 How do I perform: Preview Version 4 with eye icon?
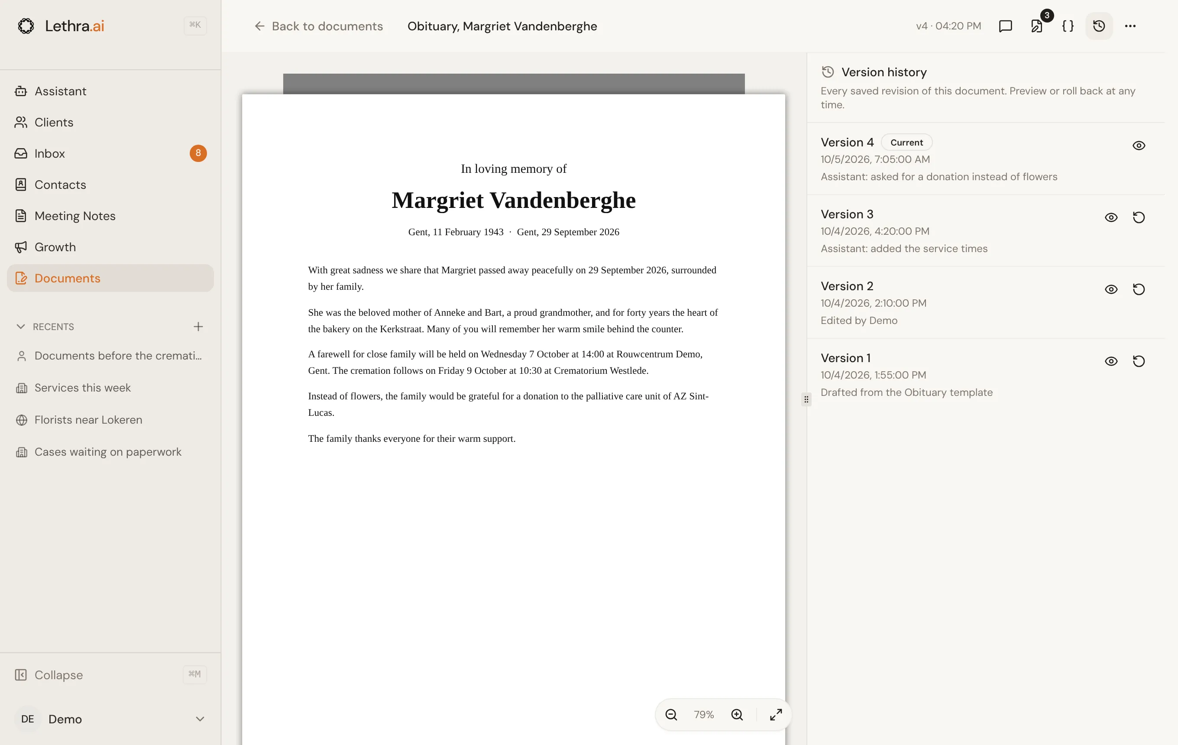[1139, 146]
